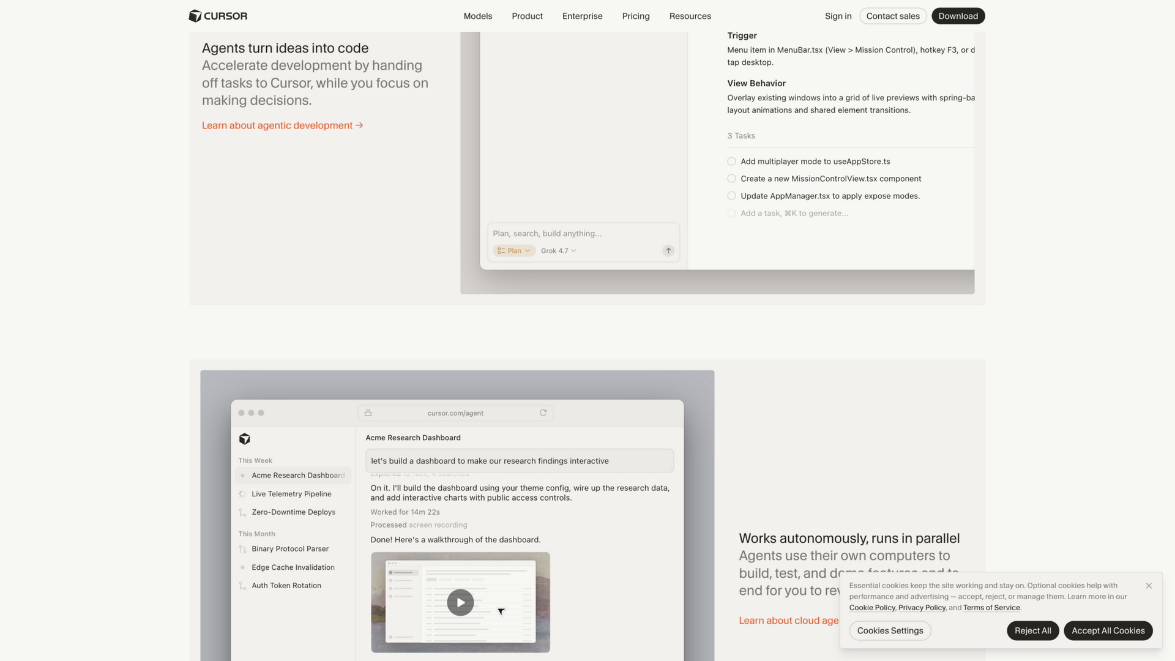
Task: Click the lock icon in the address bar
Action: pyautogui.click(x=368, y=413)
